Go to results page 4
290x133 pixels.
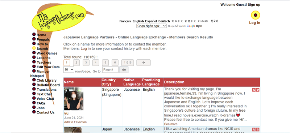click(96, 63)
